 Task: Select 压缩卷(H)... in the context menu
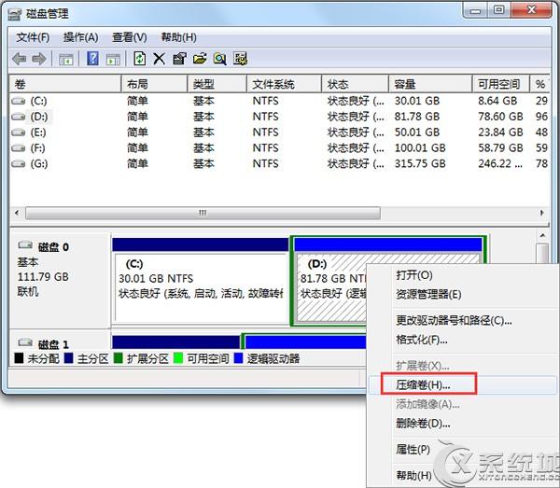pyautogui.click(x=423, y=384)
